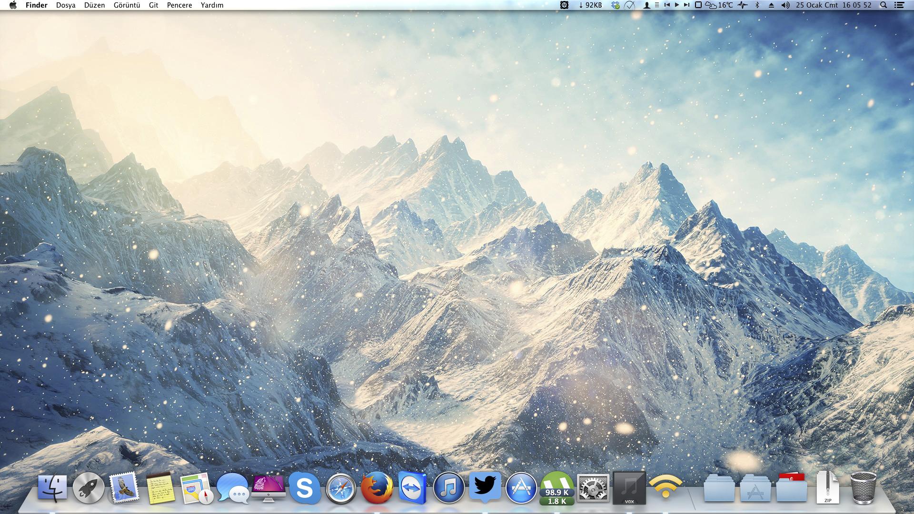
Task: Open Spotlight search magnifier
Action: click(x=884, y=5)
